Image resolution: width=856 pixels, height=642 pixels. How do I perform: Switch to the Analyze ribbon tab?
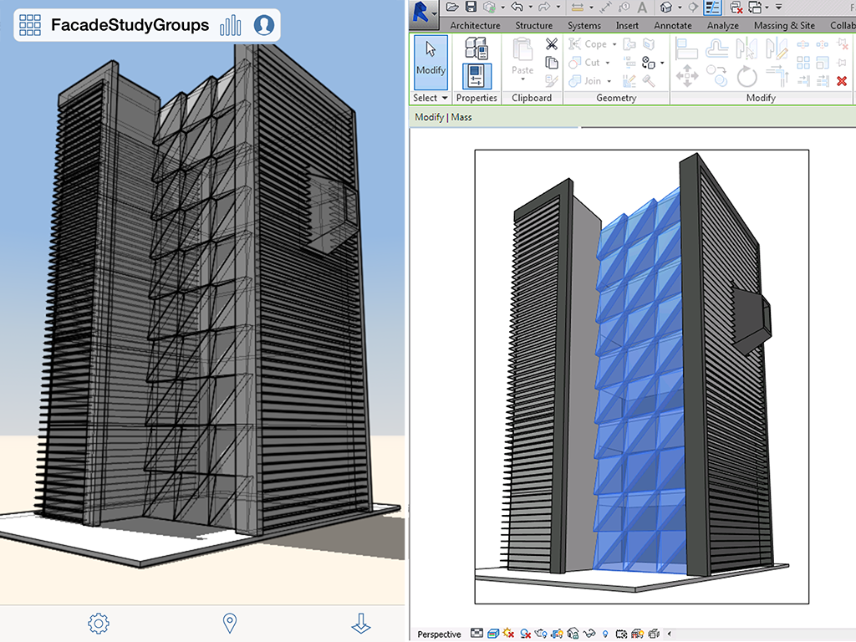(723, 25)
